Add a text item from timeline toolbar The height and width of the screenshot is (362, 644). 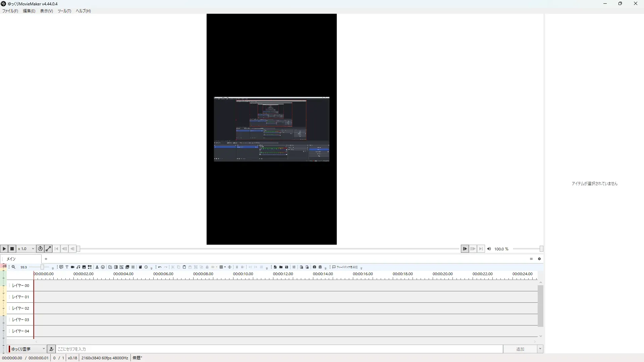pos(67,267)
